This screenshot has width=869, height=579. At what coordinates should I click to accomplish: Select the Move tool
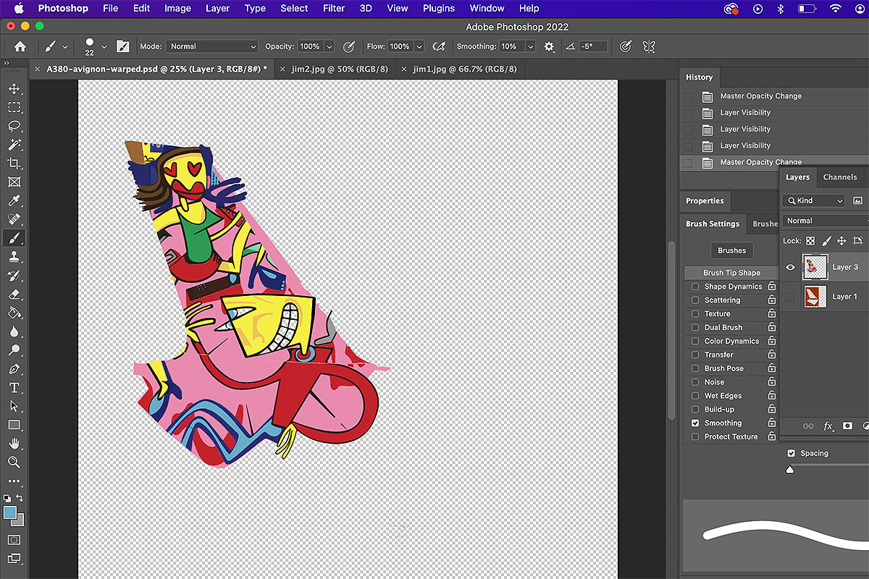coord(14,89)
